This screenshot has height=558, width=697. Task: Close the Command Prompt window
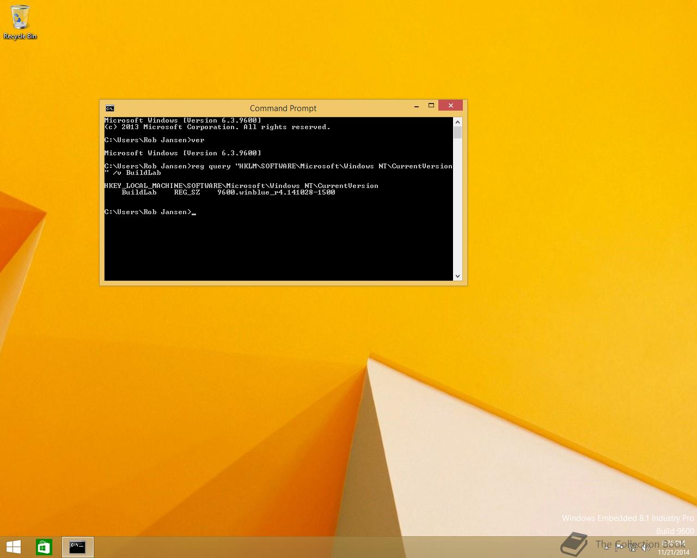pyautogui.click(x=451, y=106)
